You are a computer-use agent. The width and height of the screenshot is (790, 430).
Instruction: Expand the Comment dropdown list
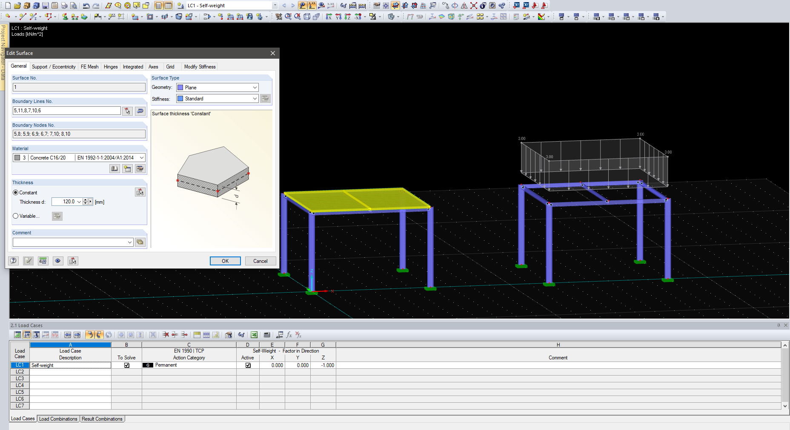pos(130,242)
